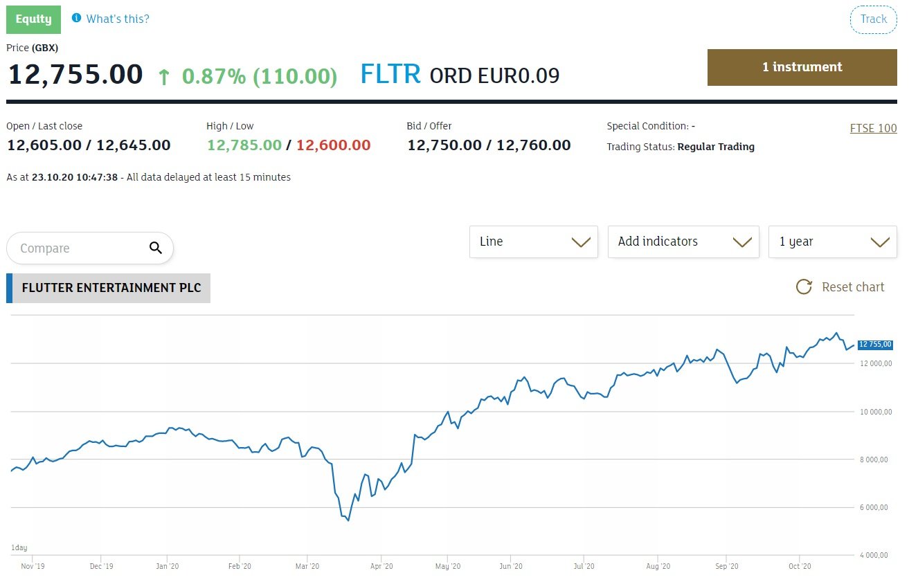Image resolution: width=909 pixels, height=582 pixels.
Task: Select the Flutter Entertainment PLC tab
Action: [111, 288]
